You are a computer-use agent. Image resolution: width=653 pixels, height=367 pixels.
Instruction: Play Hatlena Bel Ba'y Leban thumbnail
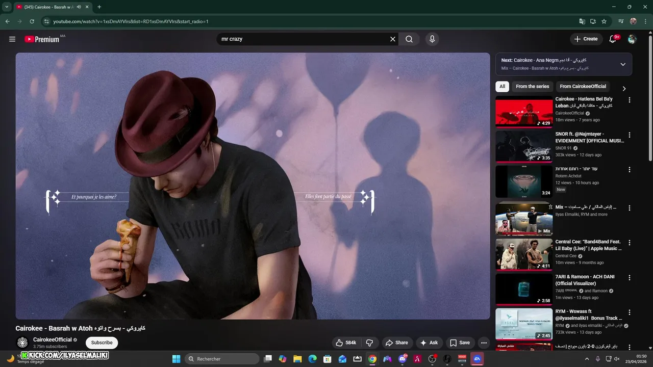coord(524,112)
